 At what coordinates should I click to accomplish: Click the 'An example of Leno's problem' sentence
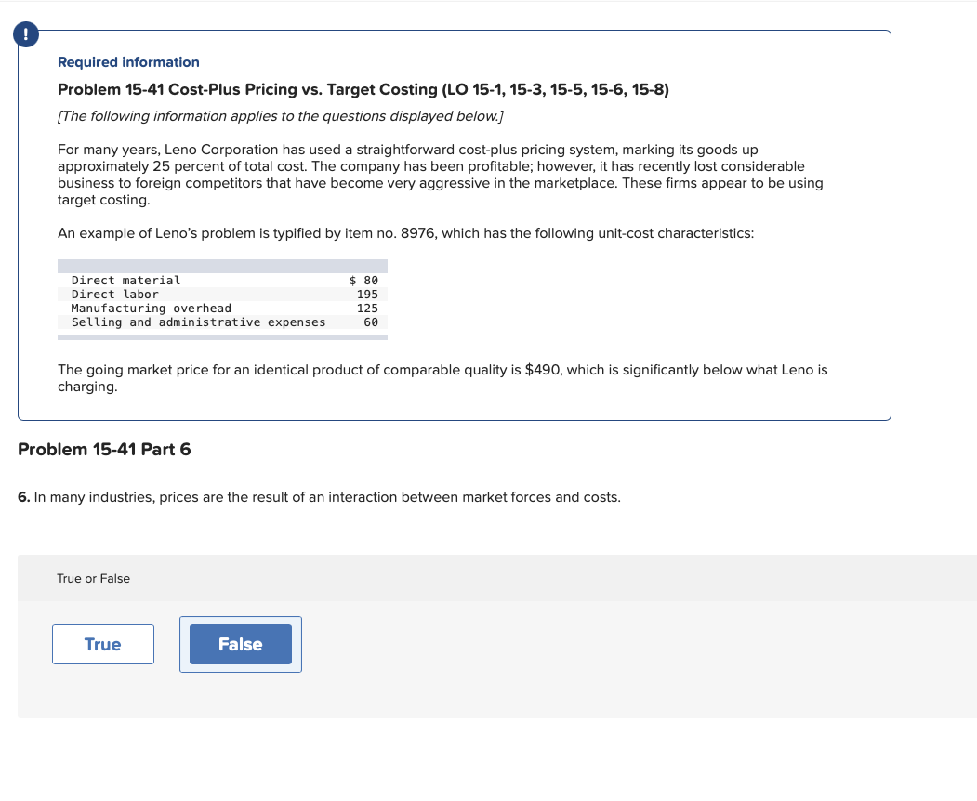[x=405, y=233]
